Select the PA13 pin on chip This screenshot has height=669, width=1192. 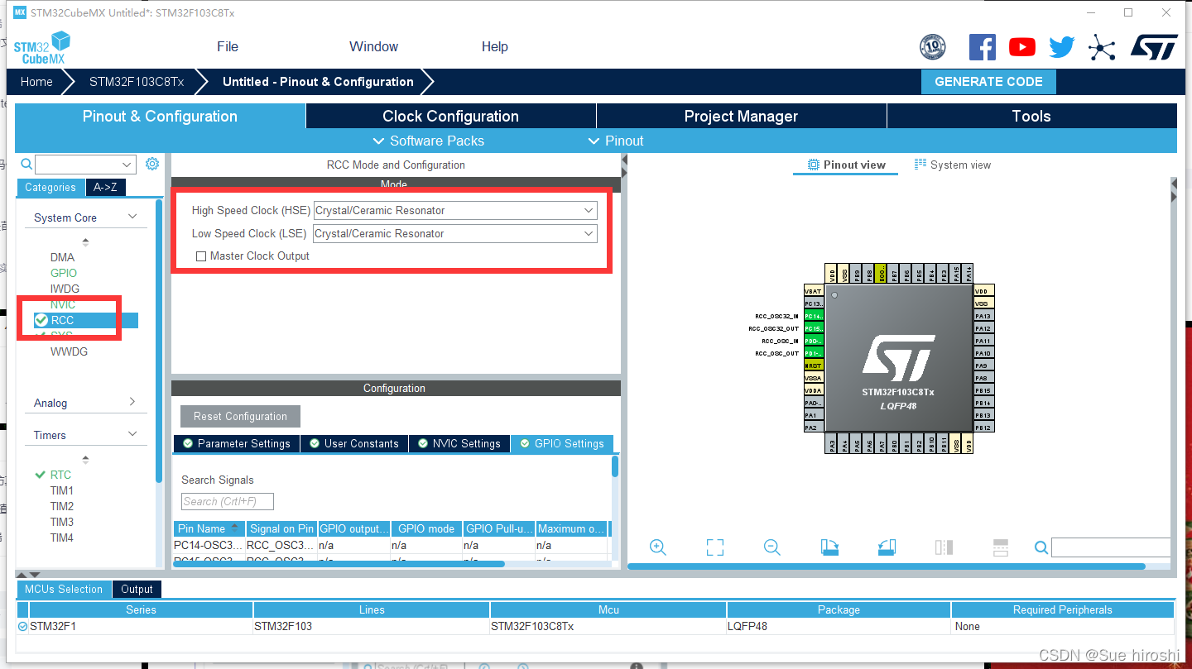[x=983, y=316]
